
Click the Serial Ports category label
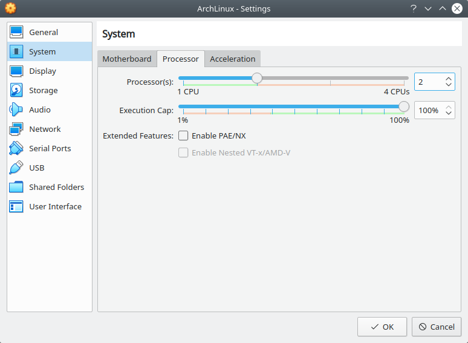[x=50, y=148]
